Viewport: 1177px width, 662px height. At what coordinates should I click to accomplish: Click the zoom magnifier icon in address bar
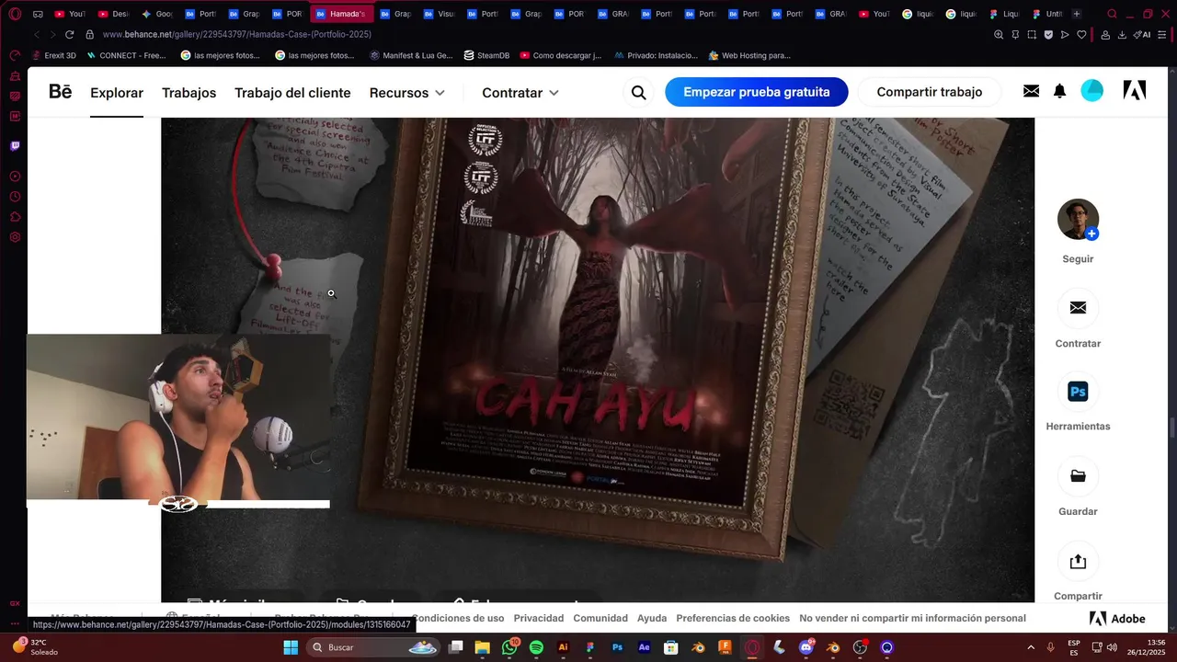pos(999,34)
